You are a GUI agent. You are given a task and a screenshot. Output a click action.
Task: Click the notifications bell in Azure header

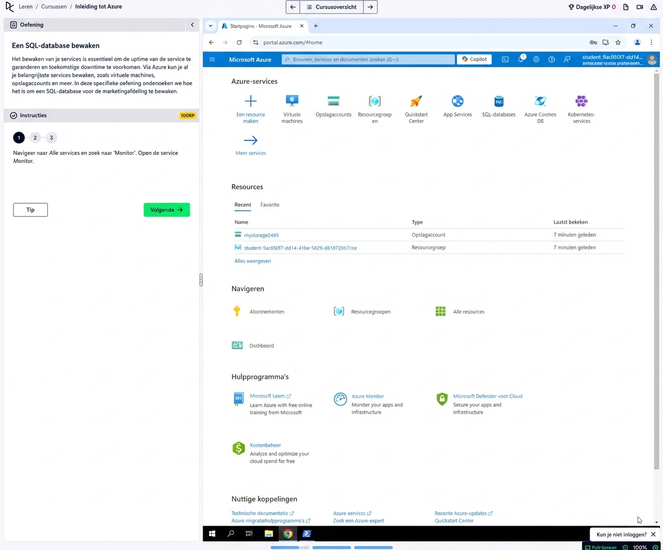click(x=521, y=59)
